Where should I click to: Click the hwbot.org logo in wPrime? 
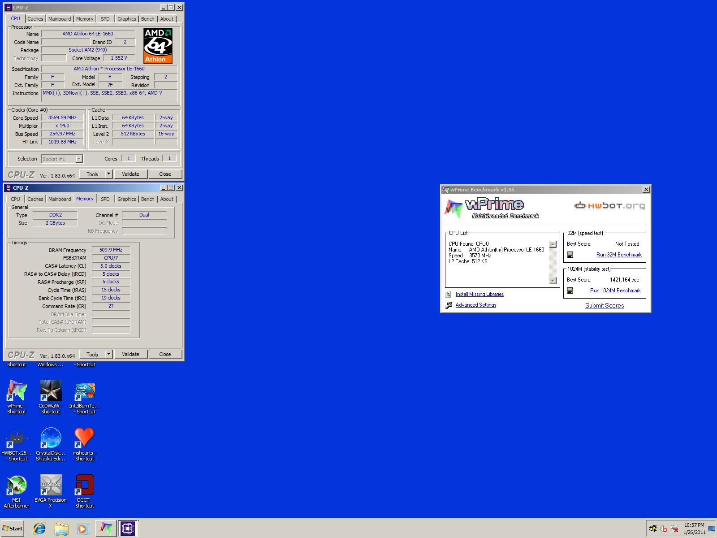pos(610,206)
